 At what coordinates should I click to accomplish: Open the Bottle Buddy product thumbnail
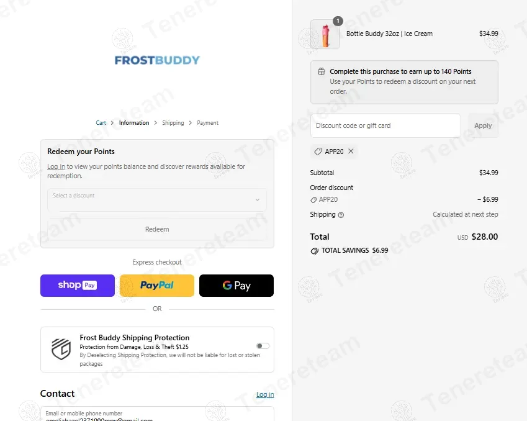325,34
